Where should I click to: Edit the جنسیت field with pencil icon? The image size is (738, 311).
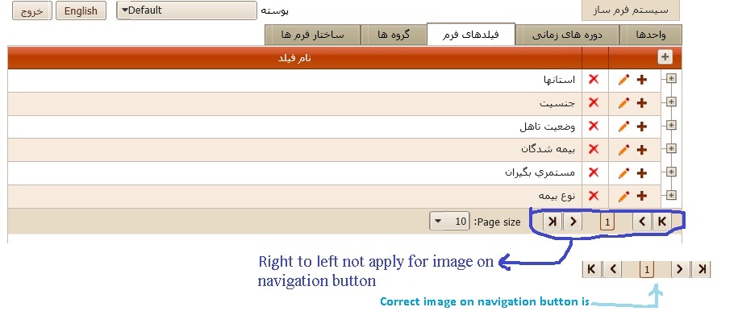(x=623, y=103)
